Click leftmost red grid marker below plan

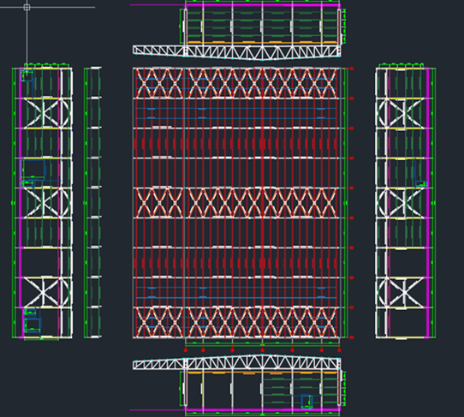[x=186, y=350]
